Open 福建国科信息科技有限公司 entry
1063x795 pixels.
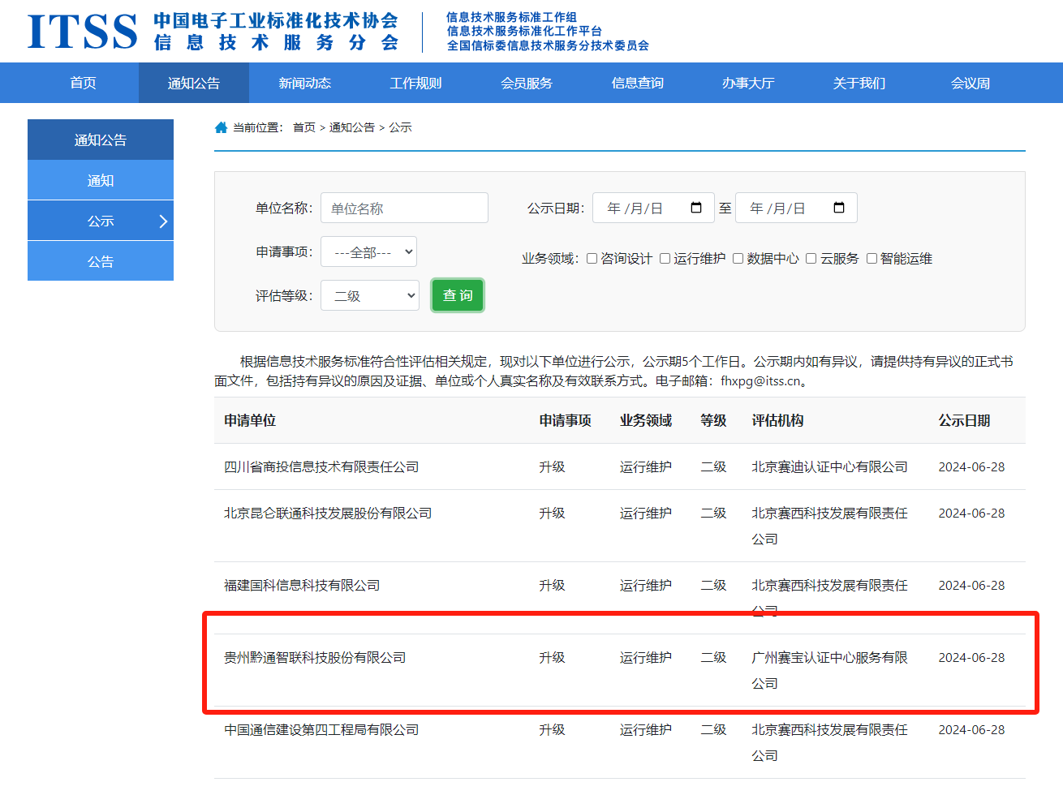302,585
